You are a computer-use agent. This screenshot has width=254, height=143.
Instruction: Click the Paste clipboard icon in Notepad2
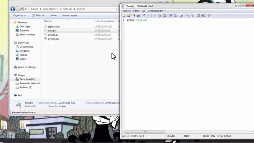coord(164,15)
